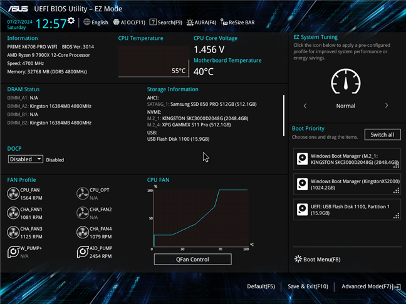Click the QFan Control button
Image resolution: width=406 pixels, height=304 pixels.
(192, 260)
